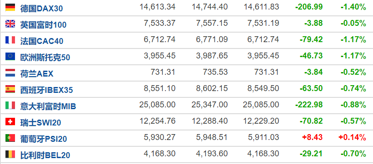373x164 pixels.
Task: Click the UK flag icon
Action: (10, 24)
